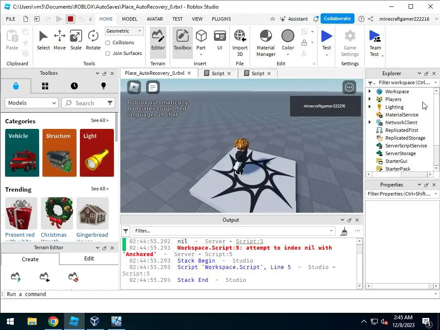Click Import 3D
The image size is (440, 330).
[x=240, y=43]
